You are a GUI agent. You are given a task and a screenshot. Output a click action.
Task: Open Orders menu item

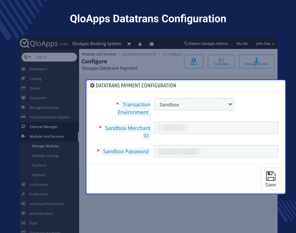(35, 88)
